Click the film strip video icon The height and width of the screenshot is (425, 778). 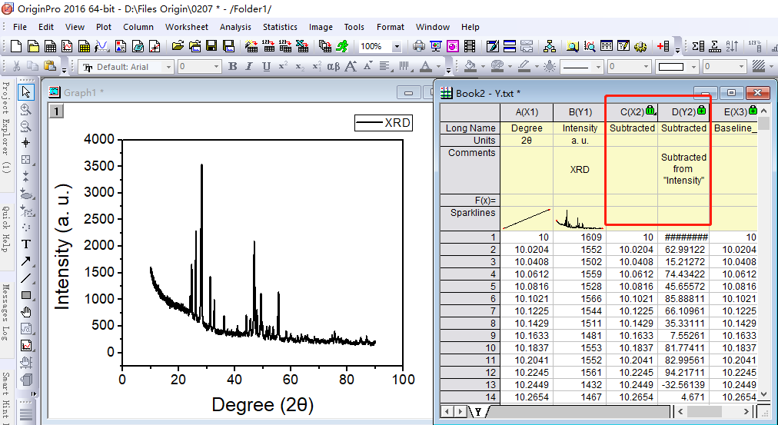[470, 47]
